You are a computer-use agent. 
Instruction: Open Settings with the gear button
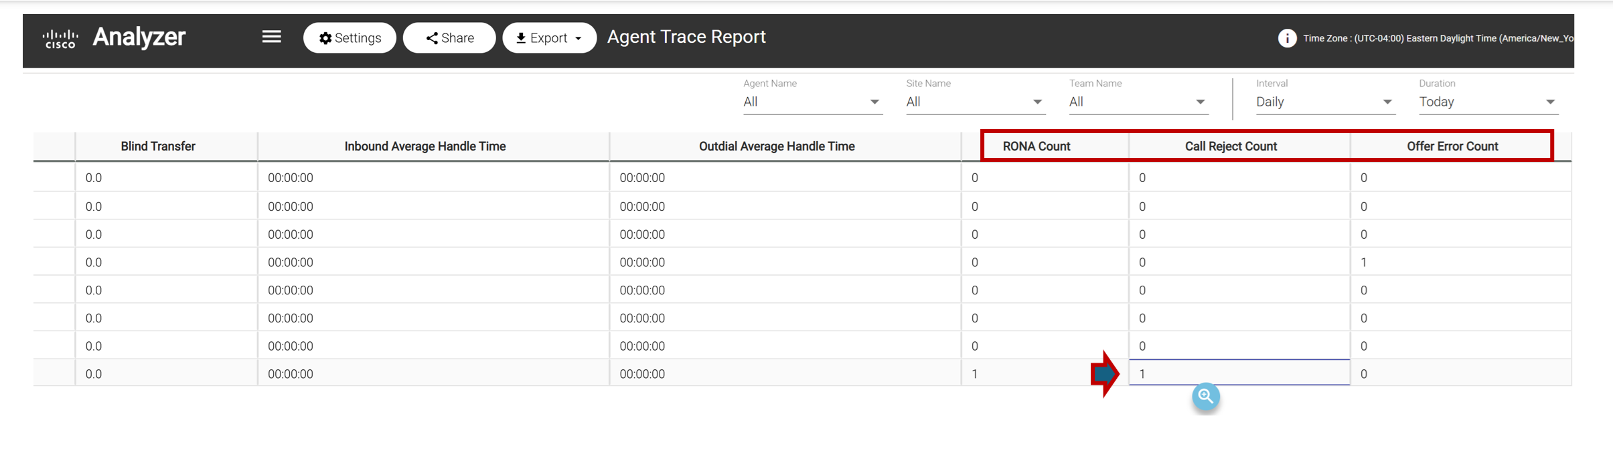coord(350,38)
